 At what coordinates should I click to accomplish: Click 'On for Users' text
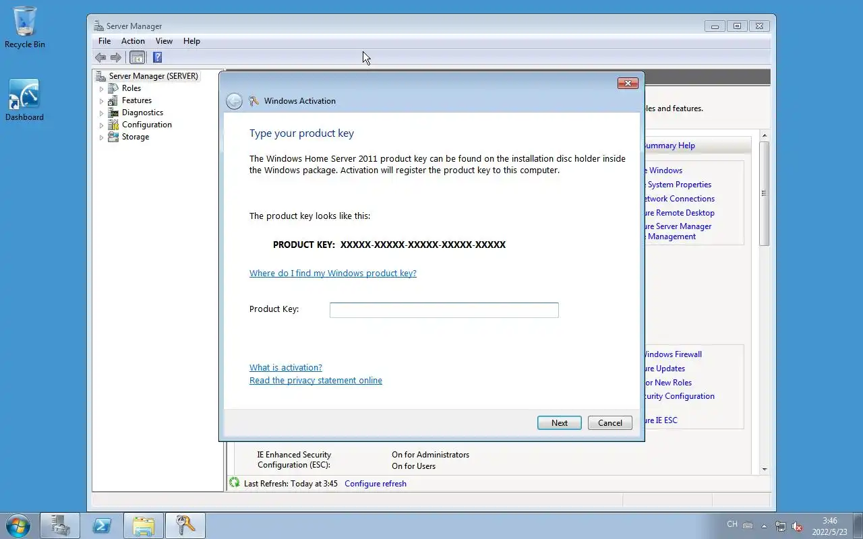point(413,466)
